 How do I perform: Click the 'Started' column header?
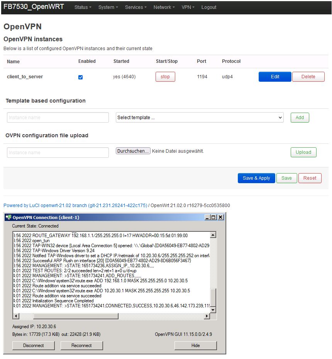[121, 61]
